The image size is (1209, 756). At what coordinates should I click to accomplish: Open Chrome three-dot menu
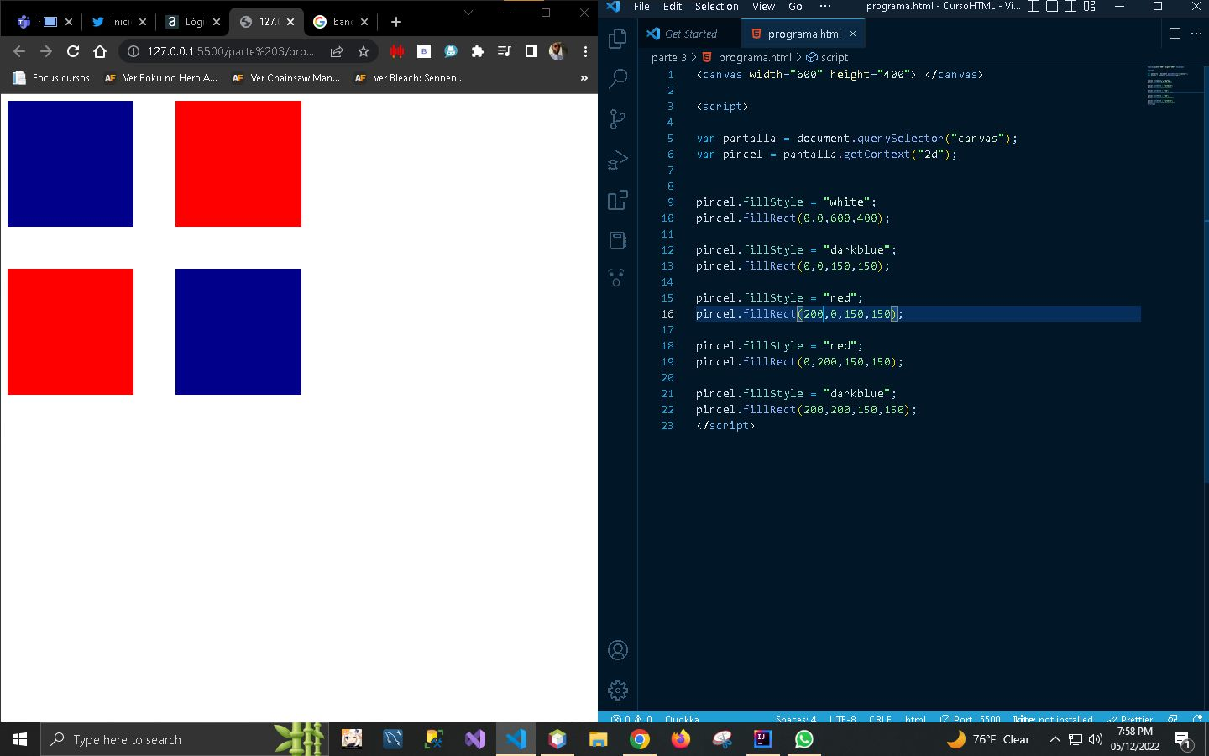click(585, 51)
